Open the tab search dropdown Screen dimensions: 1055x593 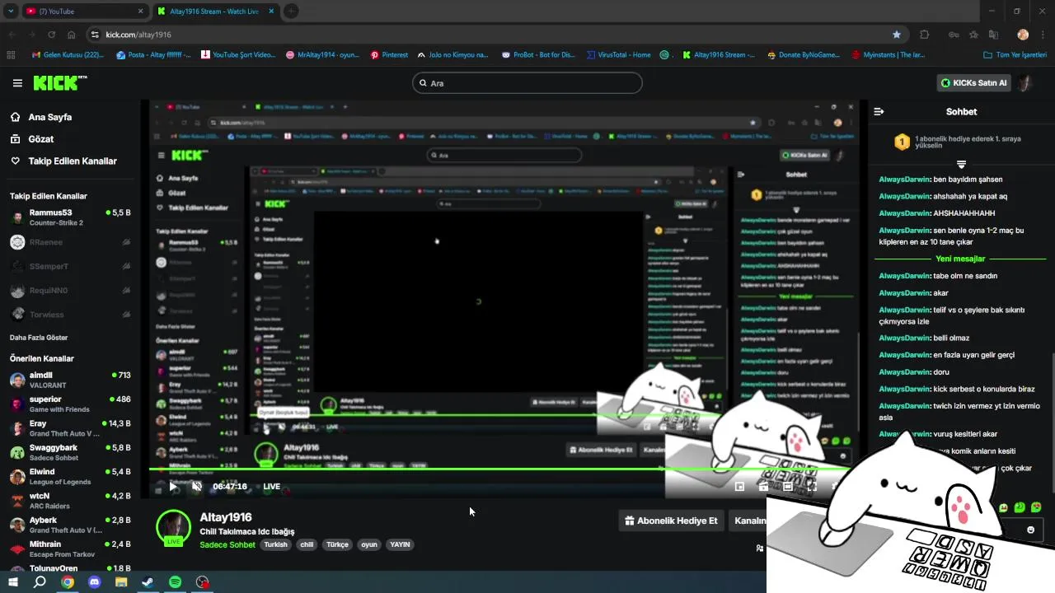pos(10,12)
